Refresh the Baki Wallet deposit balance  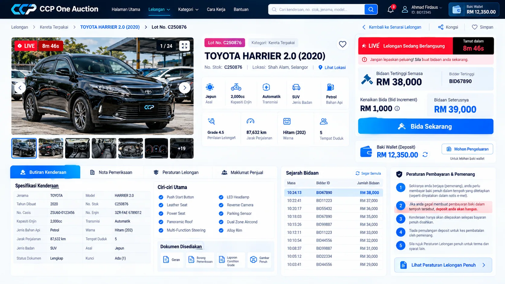425,155
